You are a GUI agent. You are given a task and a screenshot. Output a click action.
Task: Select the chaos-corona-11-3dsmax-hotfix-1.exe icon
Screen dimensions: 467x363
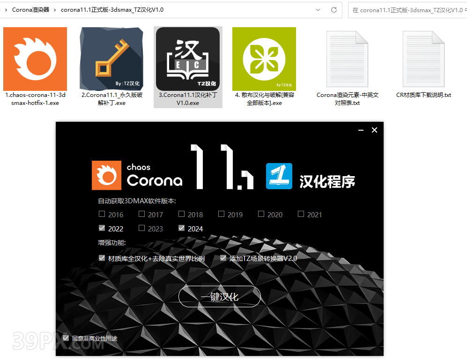35,59
